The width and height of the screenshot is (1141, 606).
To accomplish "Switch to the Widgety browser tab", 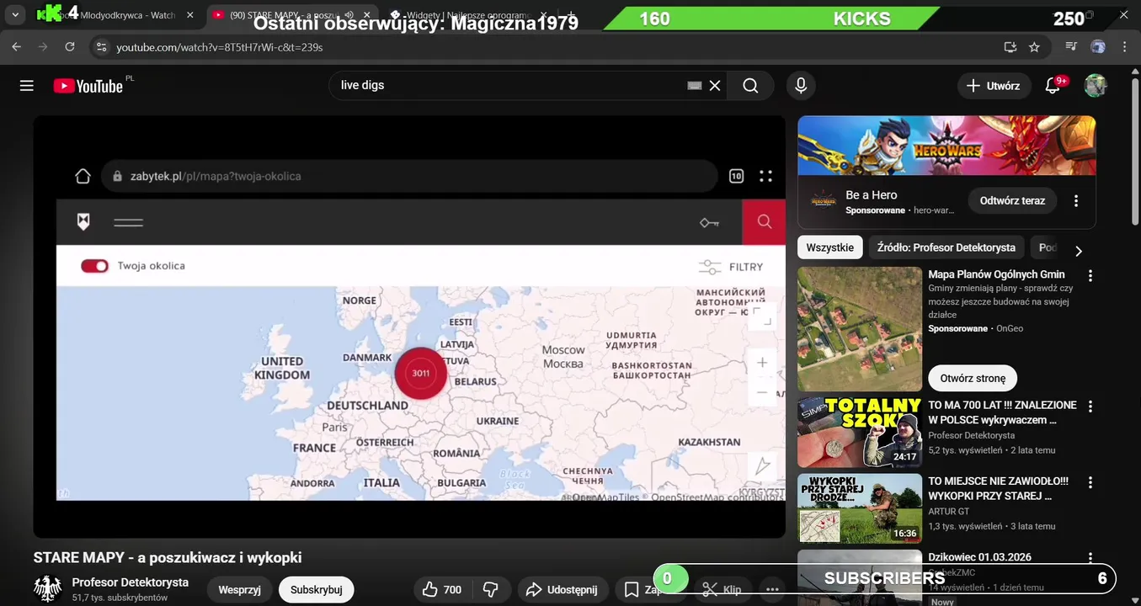I will point(467,15).
